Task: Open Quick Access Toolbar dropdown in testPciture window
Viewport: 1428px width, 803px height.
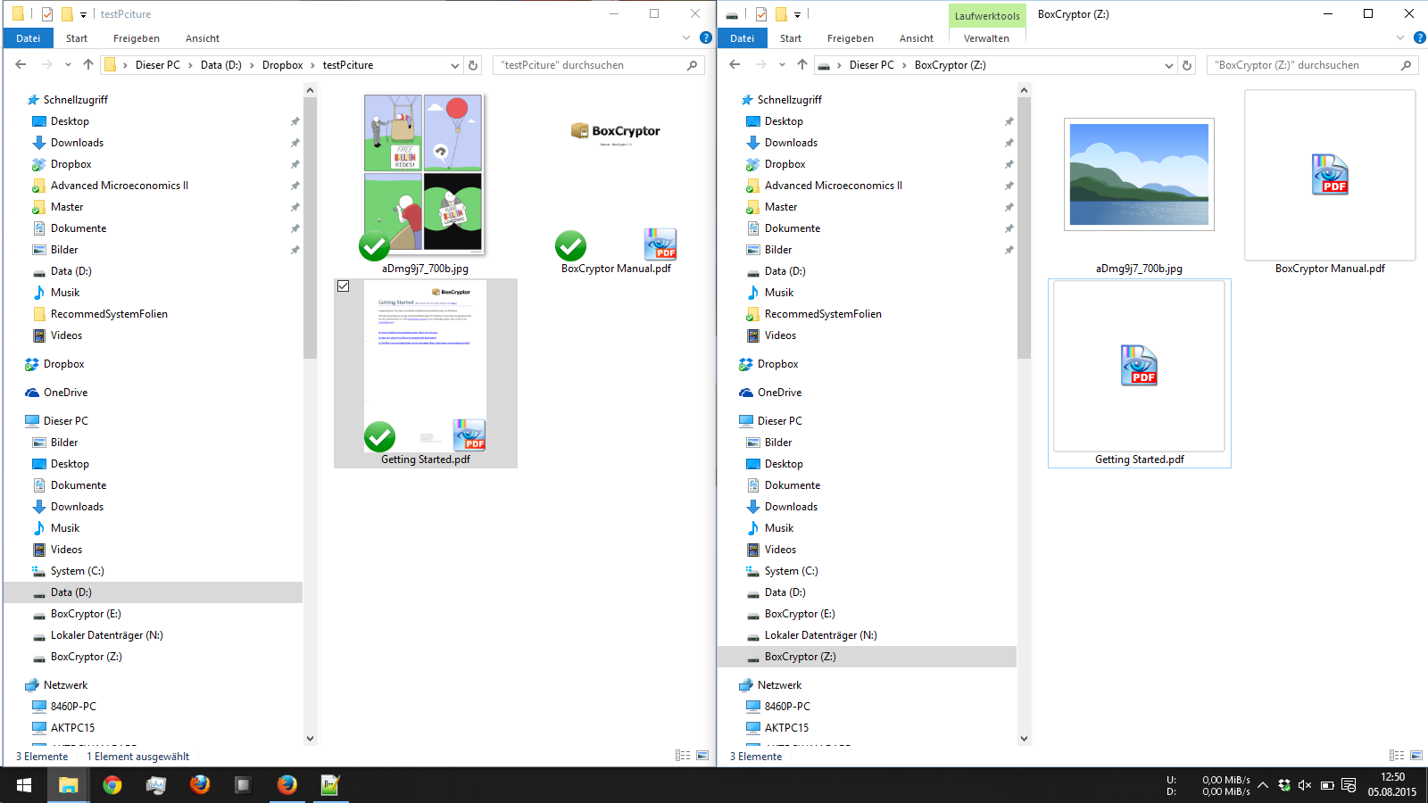Action: 83,15
